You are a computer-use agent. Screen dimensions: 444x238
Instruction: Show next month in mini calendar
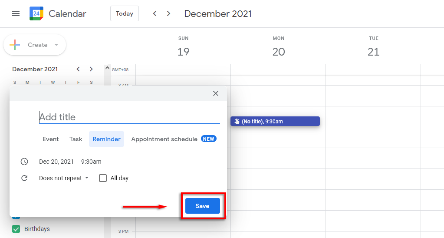[x=91, y=69]
